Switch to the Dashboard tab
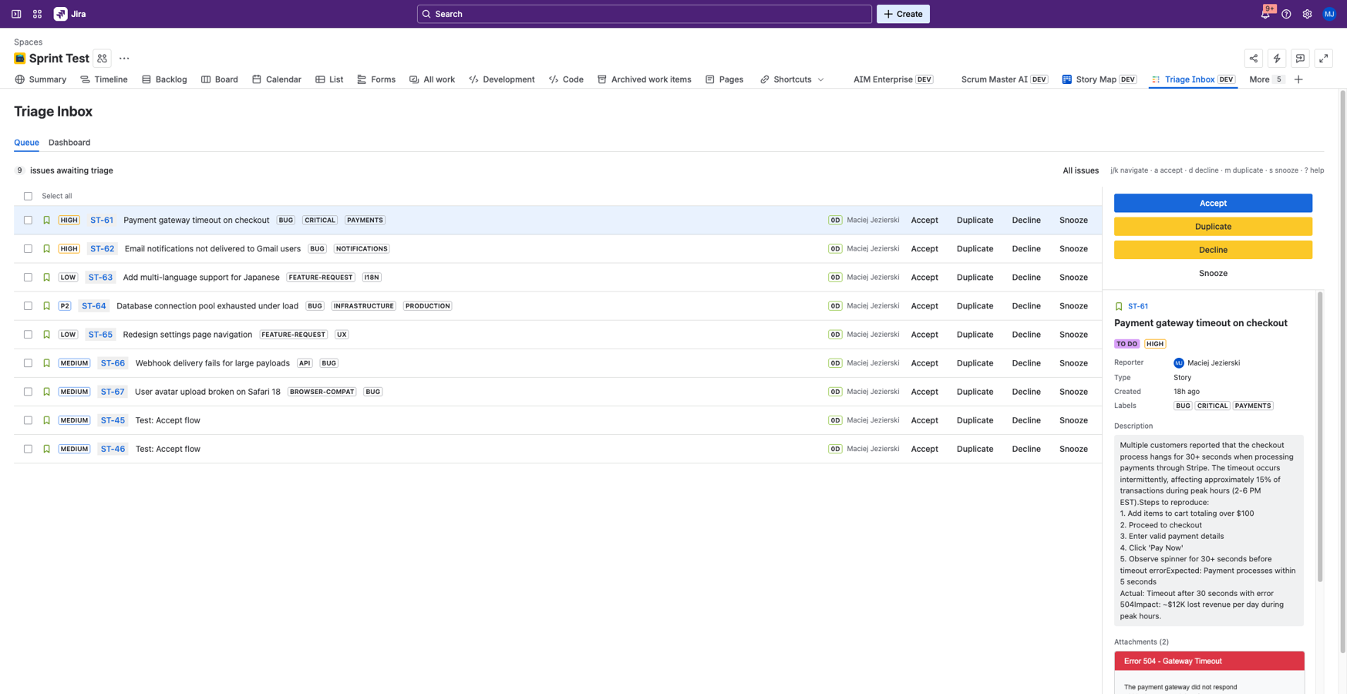 [x=69, y=143]
